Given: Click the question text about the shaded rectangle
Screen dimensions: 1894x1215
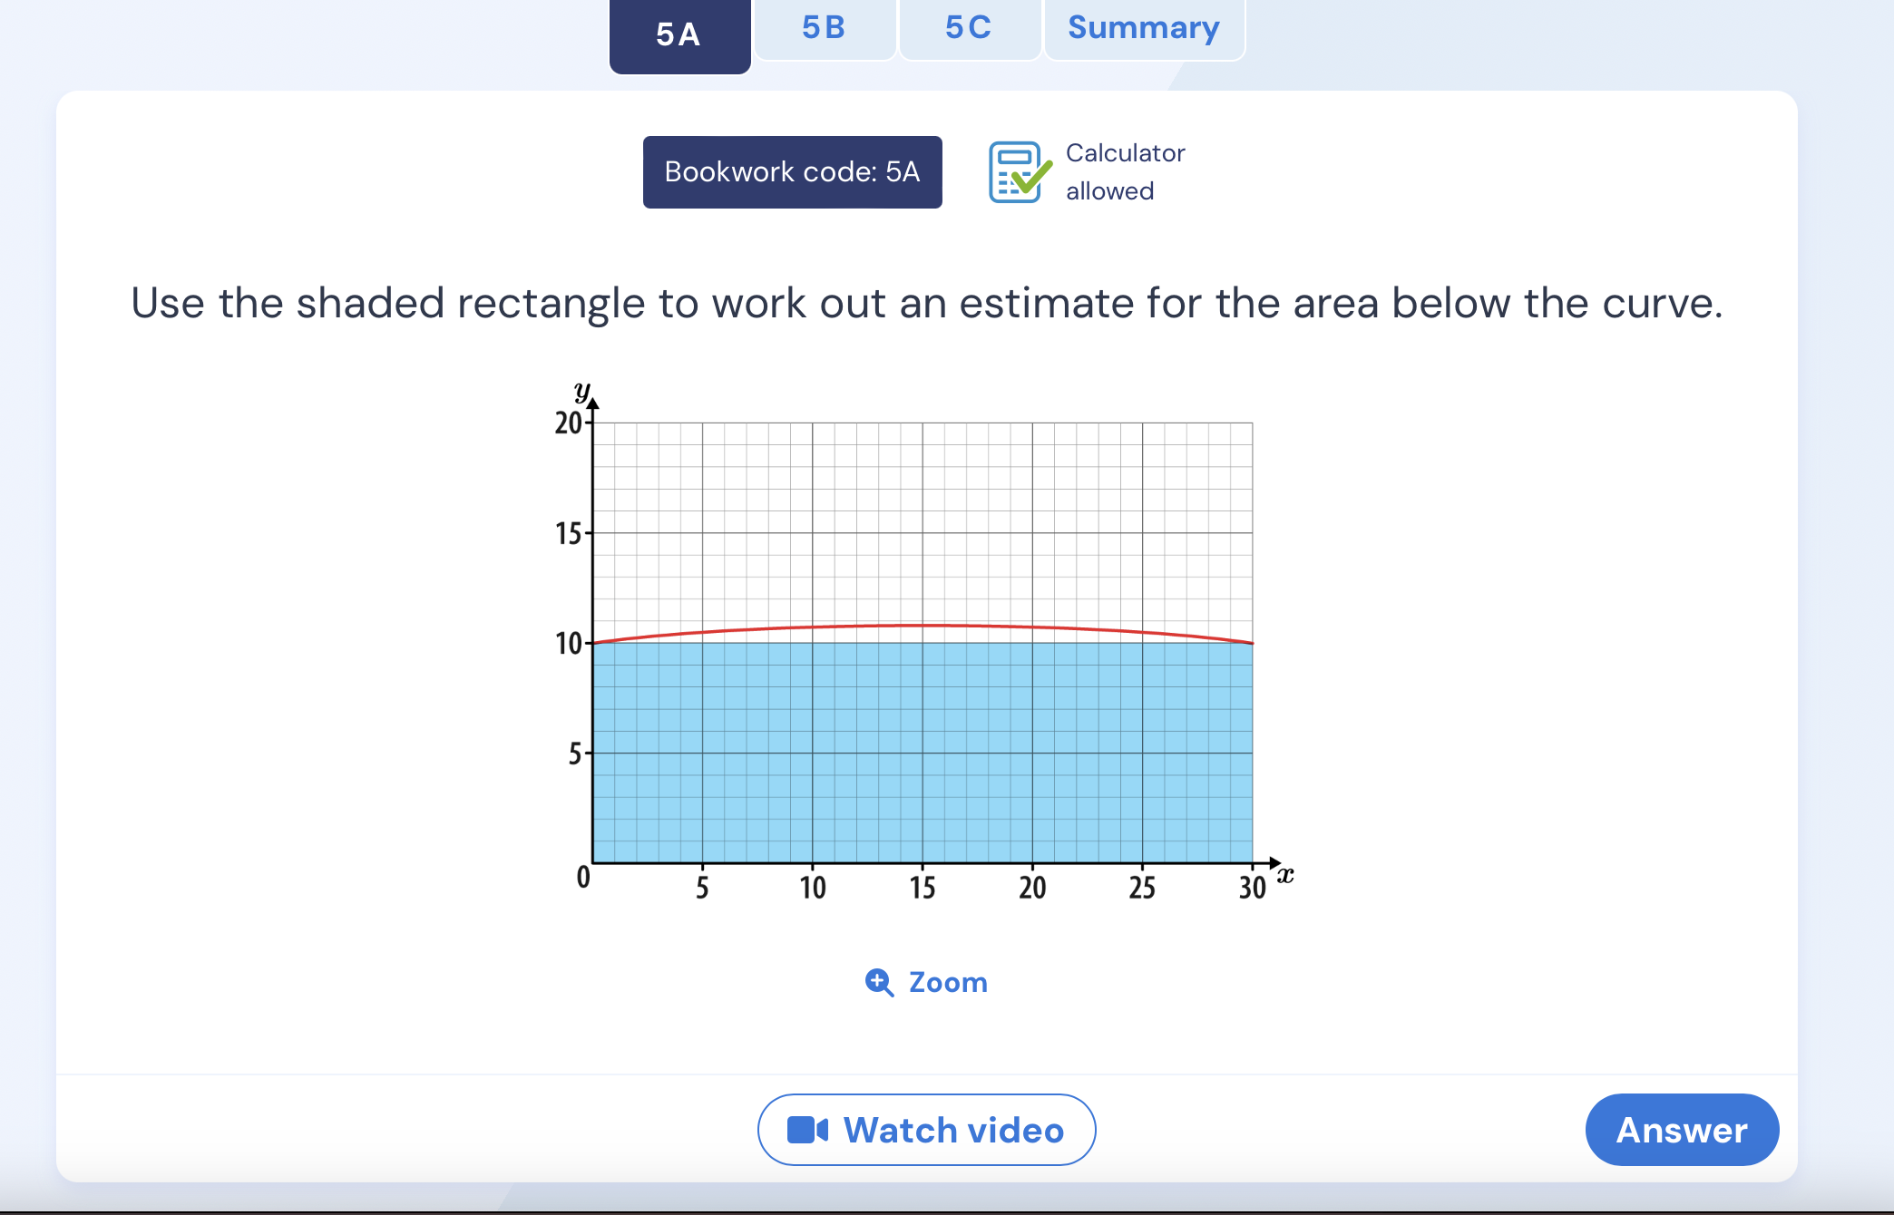Looking at the screenshot, I should tap(926, 303).
